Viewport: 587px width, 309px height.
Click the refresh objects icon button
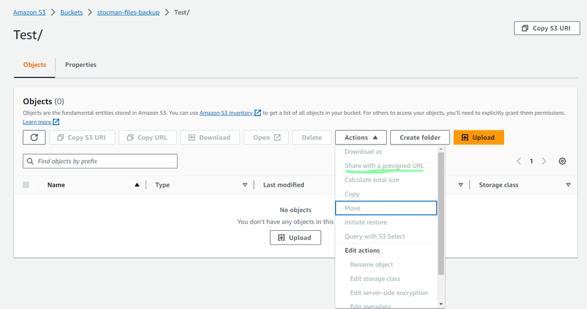[34, 137]
